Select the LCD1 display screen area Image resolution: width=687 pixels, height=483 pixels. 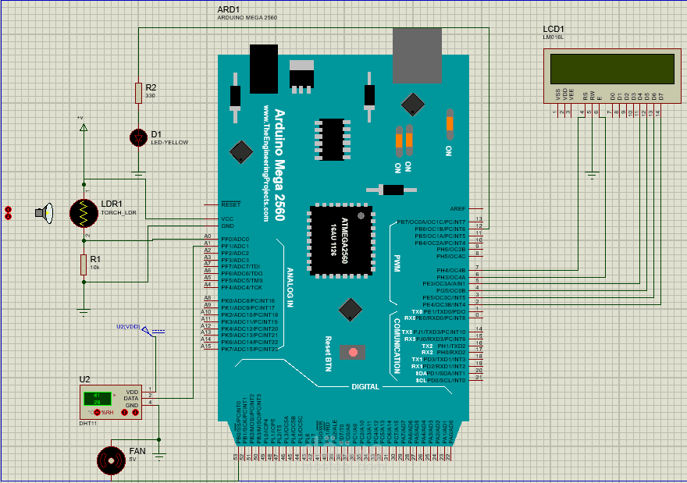click(x=612, y=69)
